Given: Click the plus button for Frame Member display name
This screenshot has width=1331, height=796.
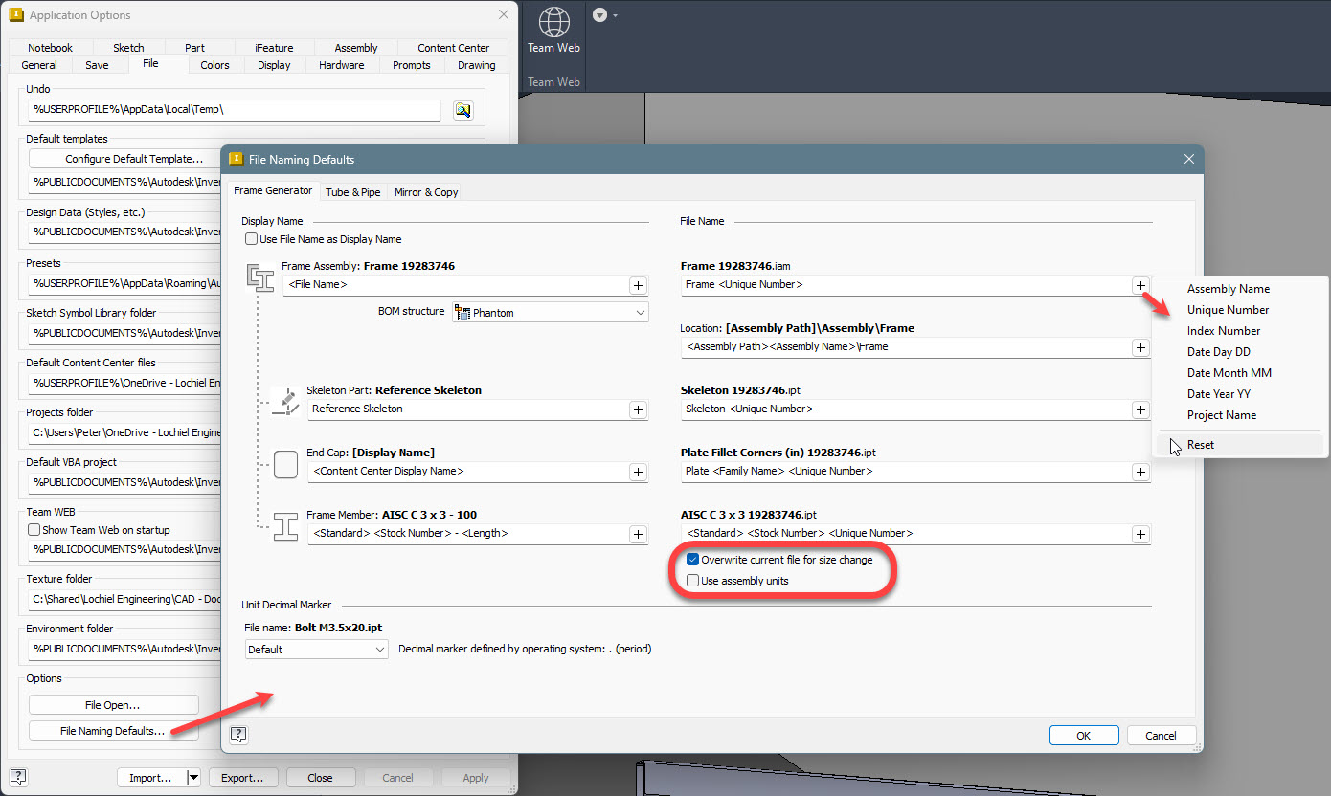Looking at the screenshot, I should point(638,534).
